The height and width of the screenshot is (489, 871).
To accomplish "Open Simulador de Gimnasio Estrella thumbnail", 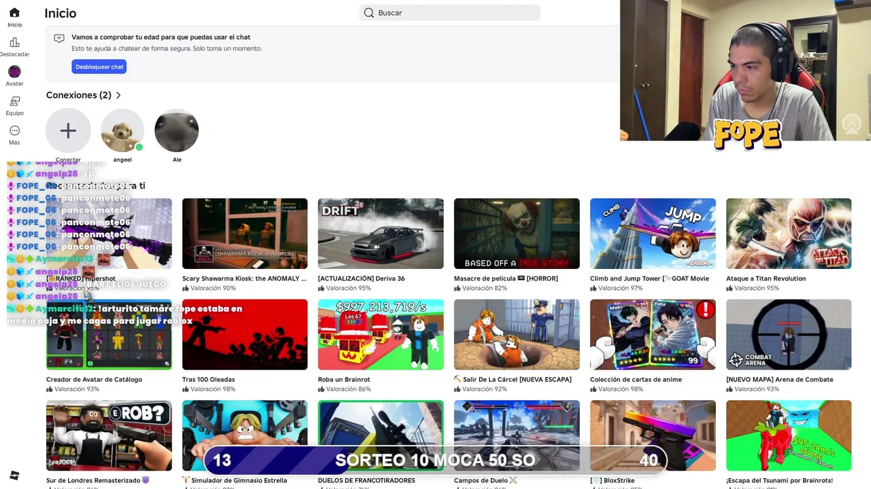I will 245,435.
